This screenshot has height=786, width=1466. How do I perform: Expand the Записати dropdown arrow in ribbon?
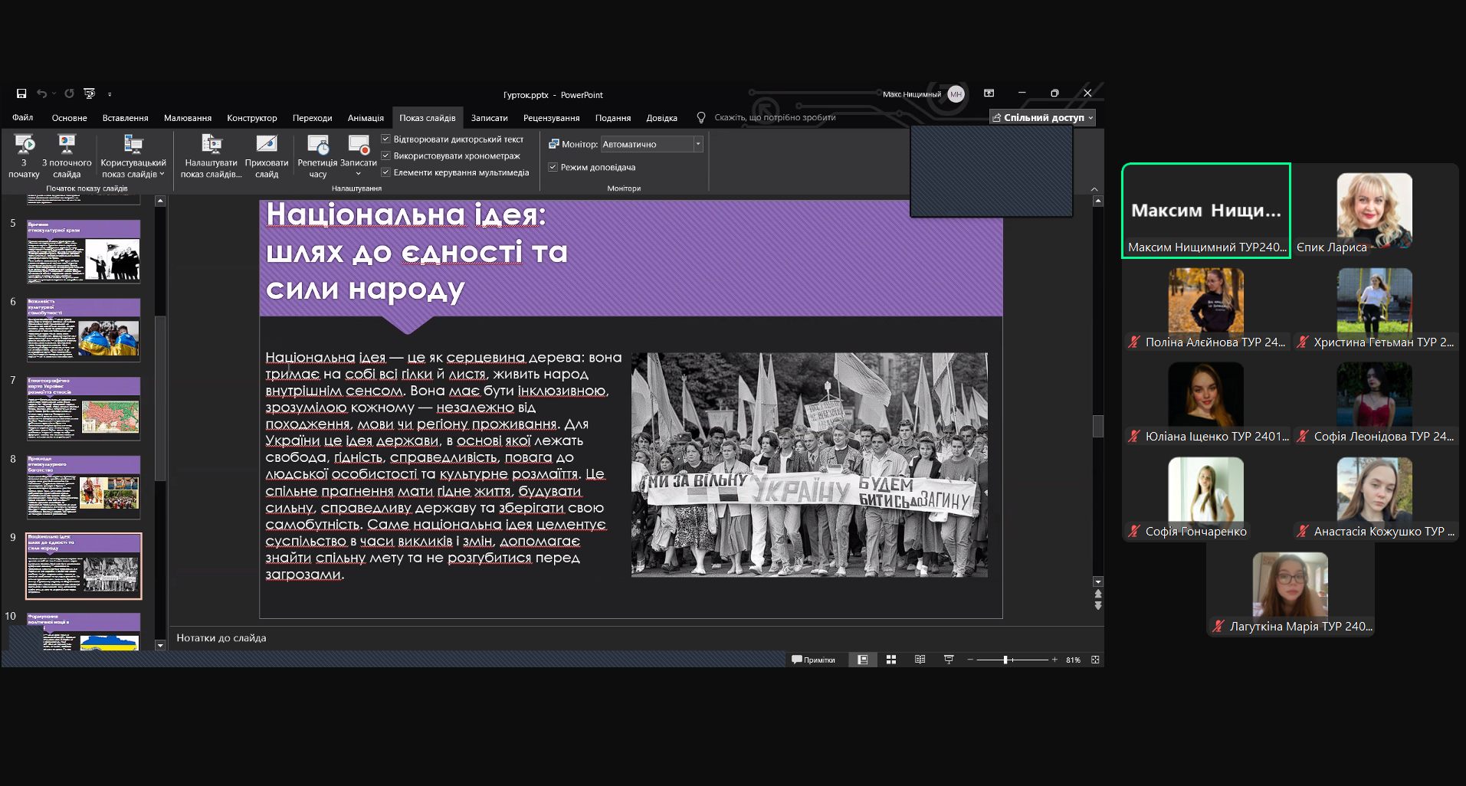tap(358, 175)
